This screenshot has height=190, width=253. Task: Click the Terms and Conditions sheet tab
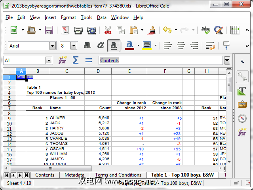118,175
